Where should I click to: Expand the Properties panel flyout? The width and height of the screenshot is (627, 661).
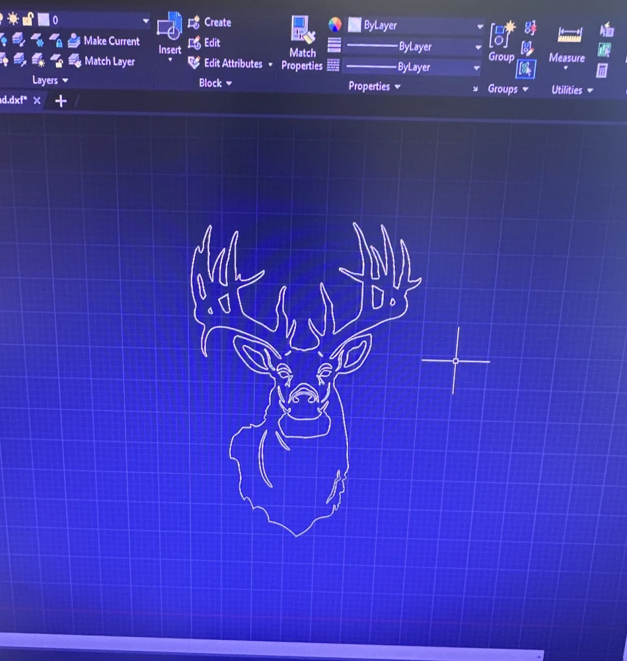(x=375, y=87)
